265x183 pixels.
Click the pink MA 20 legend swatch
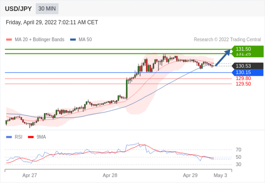click(x=9, y=40)
